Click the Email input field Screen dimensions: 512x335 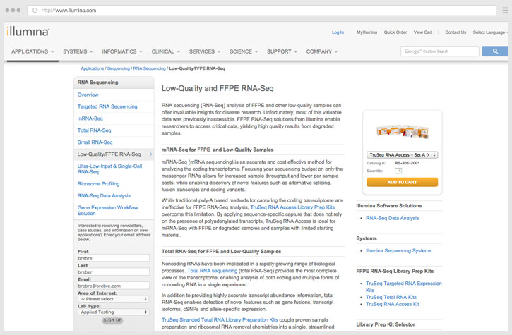(x=113, y=286)
